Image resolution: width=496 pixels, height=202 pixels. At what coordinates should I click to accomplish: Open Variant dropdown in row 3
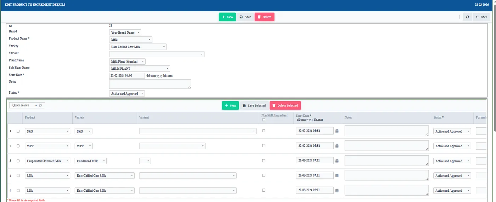pyautogui.click(x=145, y=161)
